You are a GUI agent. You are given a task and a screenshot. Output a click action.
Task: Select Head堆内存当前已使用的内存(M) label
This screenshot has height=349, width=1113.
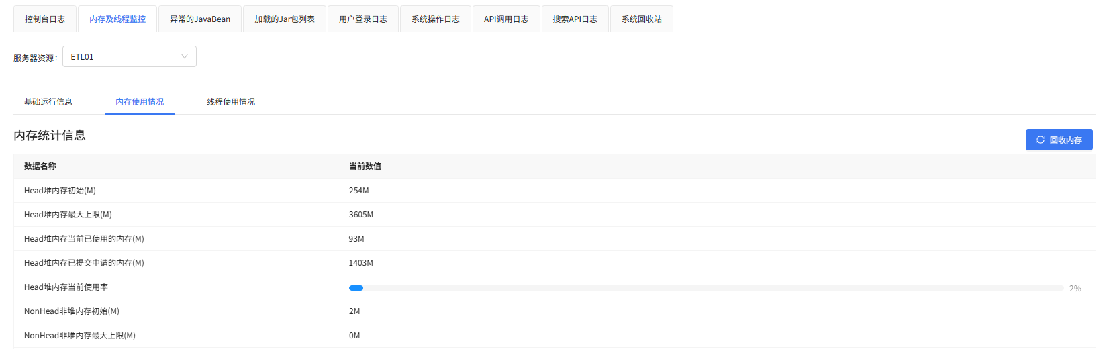tap(84, 239)
